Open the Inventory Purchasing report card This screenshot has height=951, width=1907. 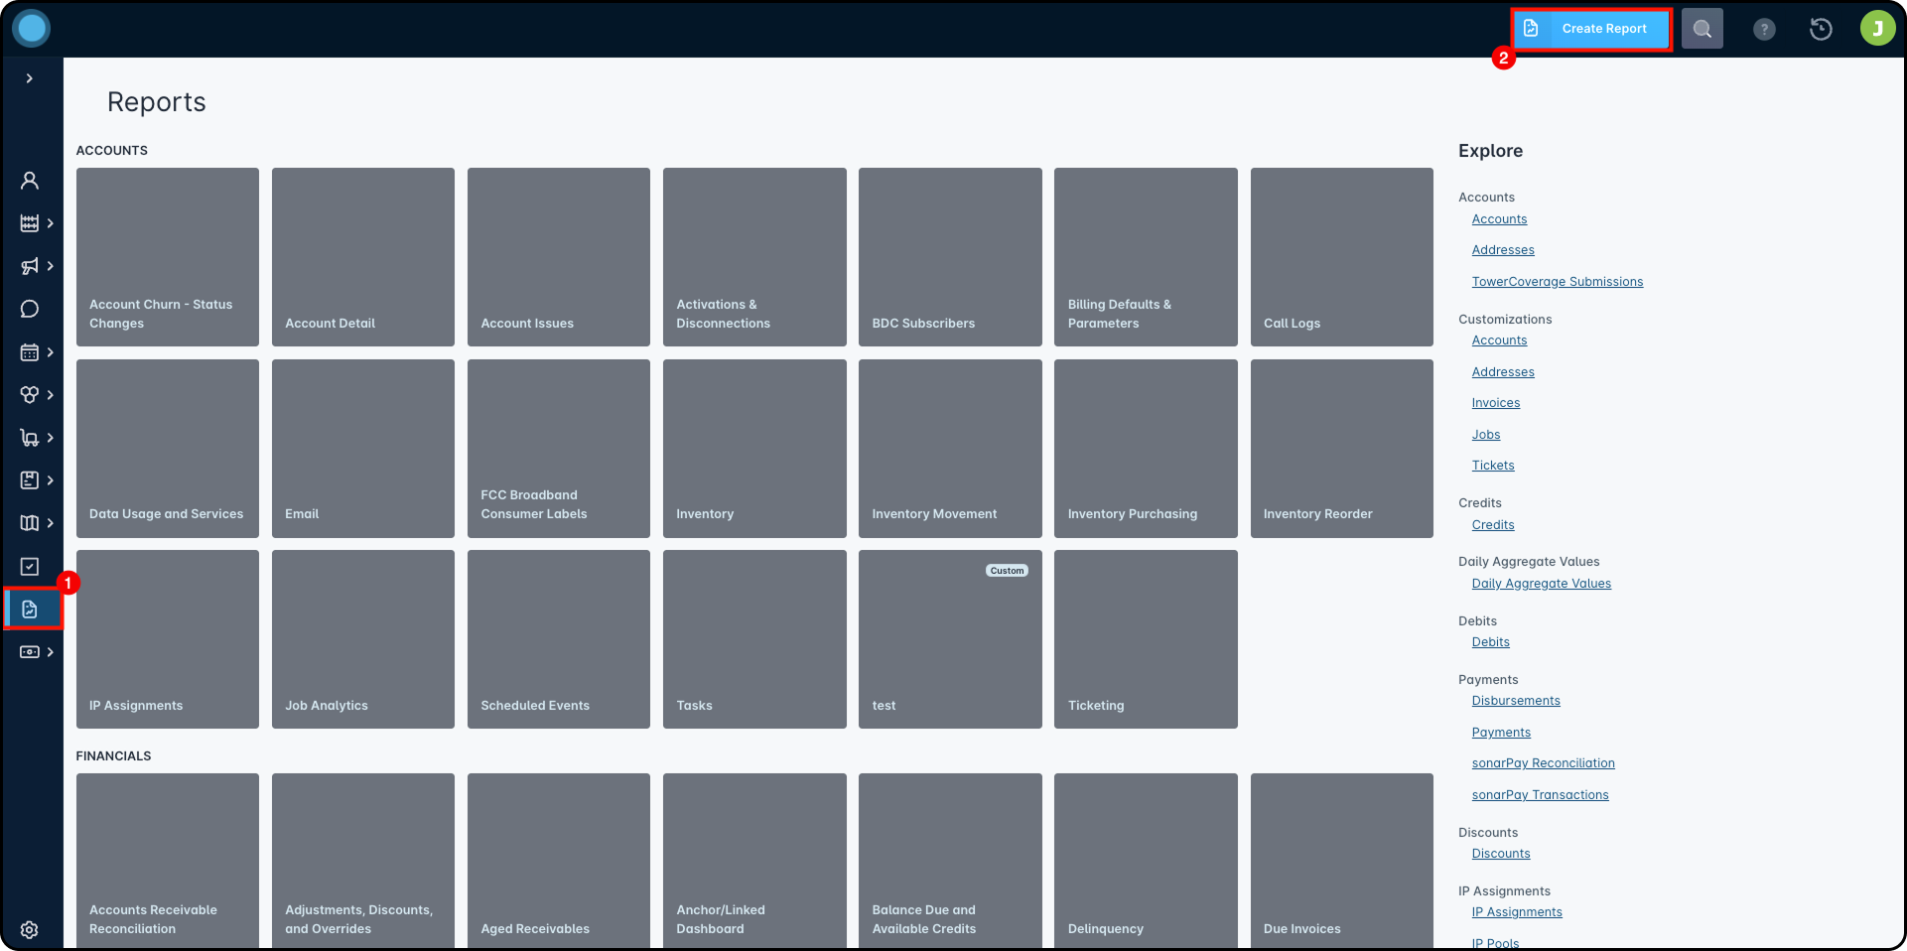tap(1146, 449)
